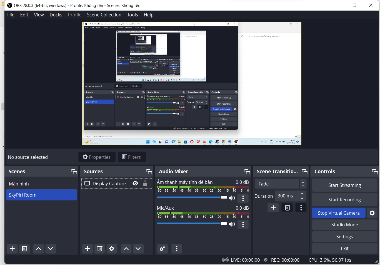Open desktop audio options three-dot menu
380x265 pixels.
pyautogui.click(x=243, y=198)
